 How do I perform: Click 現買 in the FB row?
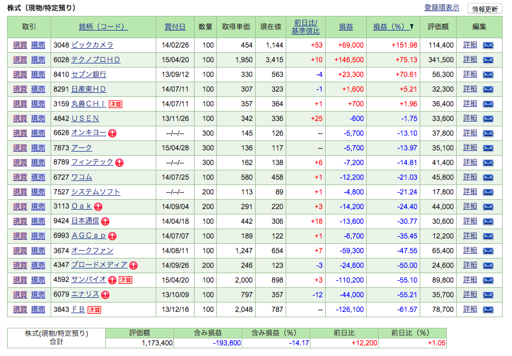pyautogui.click(x=20, y=310)
